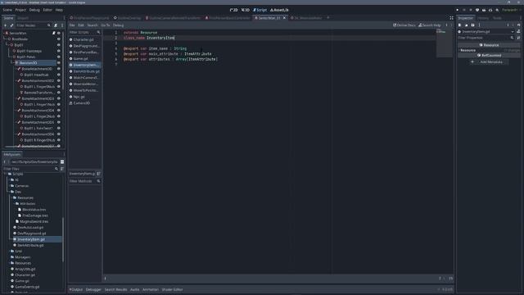524x295 pixels.
Task: Select FireDamage.tres in FileSystem
Action: (34, 216)
